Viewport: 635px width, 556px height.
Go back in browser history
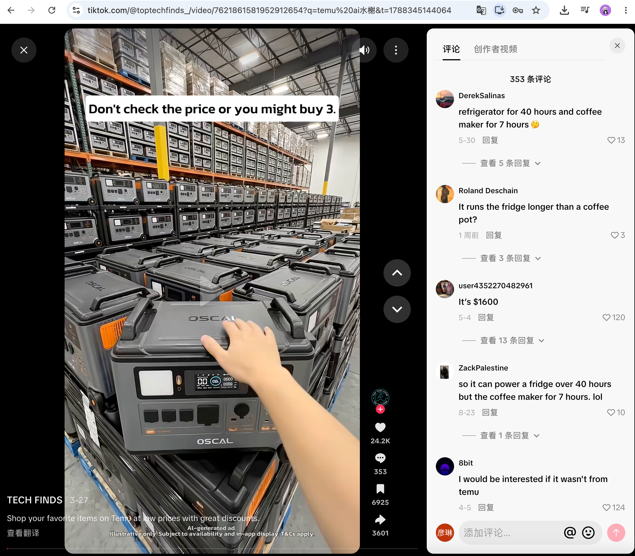click(11, 11)
